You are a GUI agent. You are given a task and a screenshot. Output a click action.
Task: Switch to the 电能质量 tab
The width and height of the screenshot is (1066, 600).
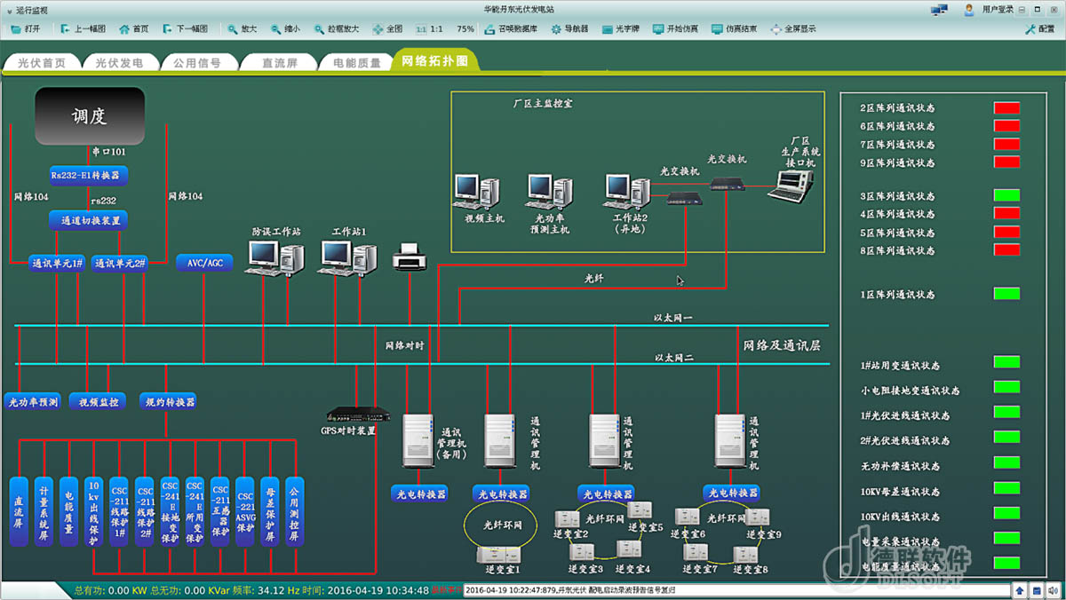pos(356,63)
